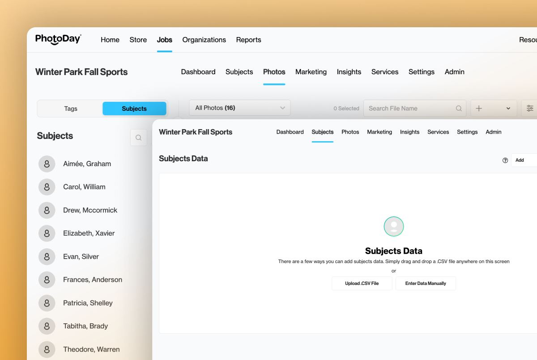Screen dimensions: 537x360
Task: Click the green subject placeholder icon
Action: click(x=394, y=226)
